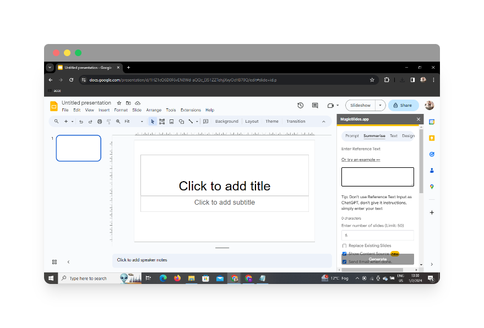Switch to the Text tab in MagicSlides
Viewport: 484px width, 328px height.
pyautogui.click(x=394, y=136)
